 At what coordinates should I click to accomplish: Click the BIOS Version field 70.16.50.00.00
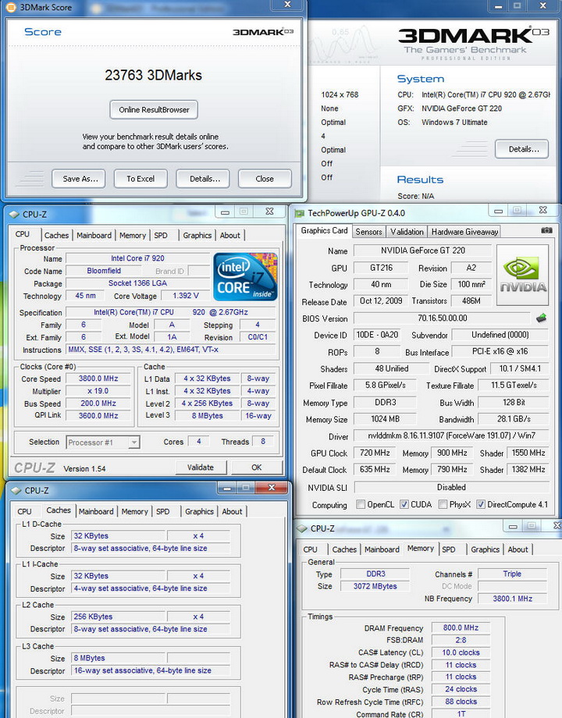click(443, 318)
